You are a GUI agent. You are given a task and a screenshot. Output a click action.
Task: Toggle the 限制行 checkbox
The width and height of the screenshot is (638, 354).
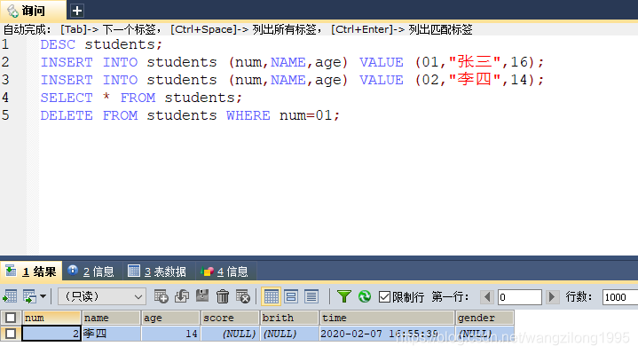(x=384, y=297)
